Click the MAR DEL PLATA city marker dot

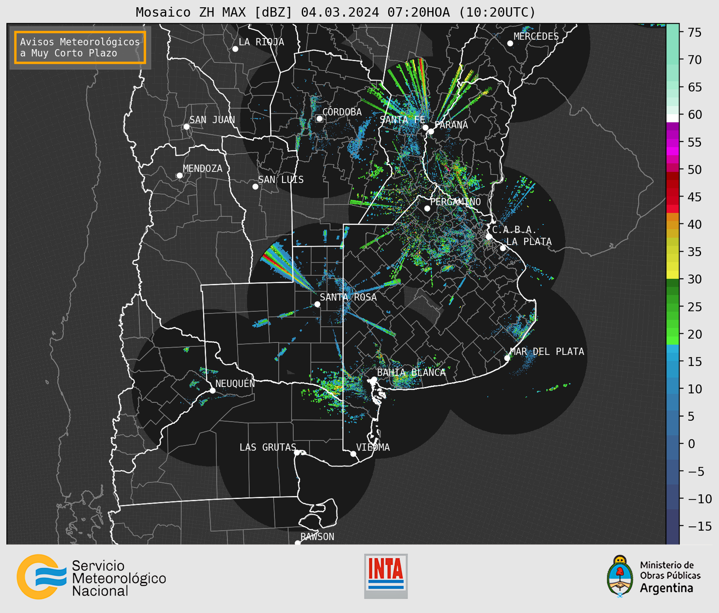pyautogui.click(x=507, y=358)
